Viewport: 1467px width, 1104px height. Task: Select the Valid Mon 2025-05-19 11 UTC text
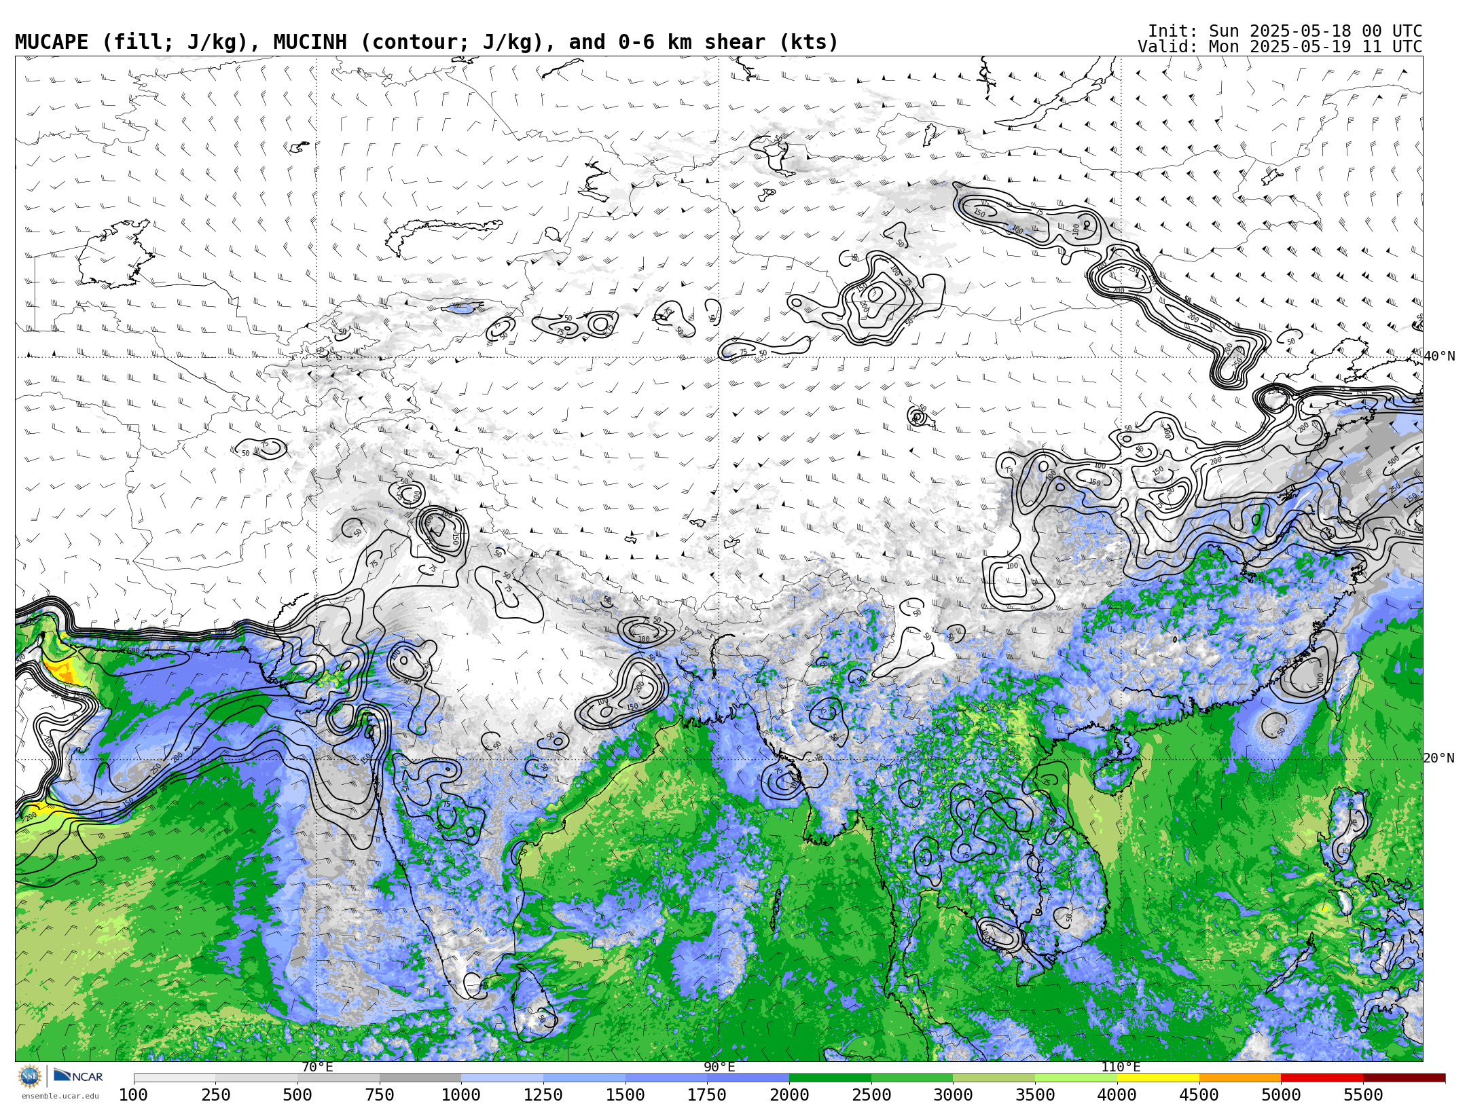pyautogui.click(x=1280, y=47)
